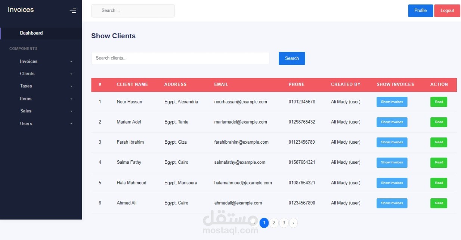
Task: Expand the Taxes sidebar dropdown arrow
Action: [x=71, y=86]
